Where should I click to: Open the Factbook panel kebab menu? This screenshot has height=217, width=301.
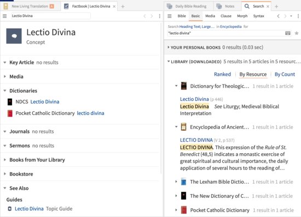[x=159, y=16]
